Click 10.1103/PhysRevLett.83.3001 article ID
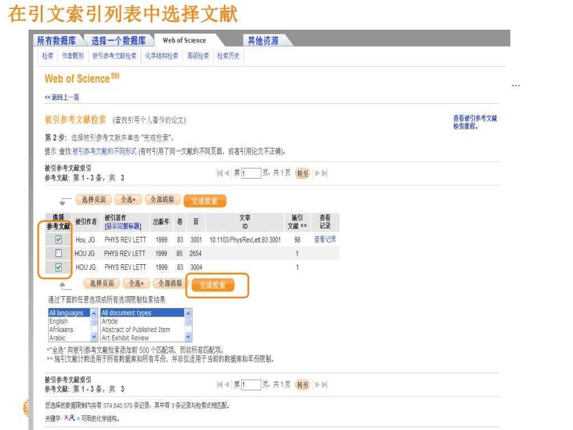 tap(245, 240)
